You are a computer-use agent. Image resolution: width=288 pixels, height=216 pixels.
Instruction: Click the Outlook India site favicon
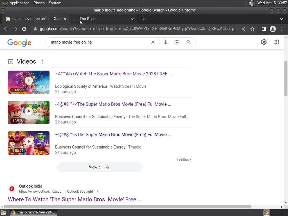click(12, 189)
